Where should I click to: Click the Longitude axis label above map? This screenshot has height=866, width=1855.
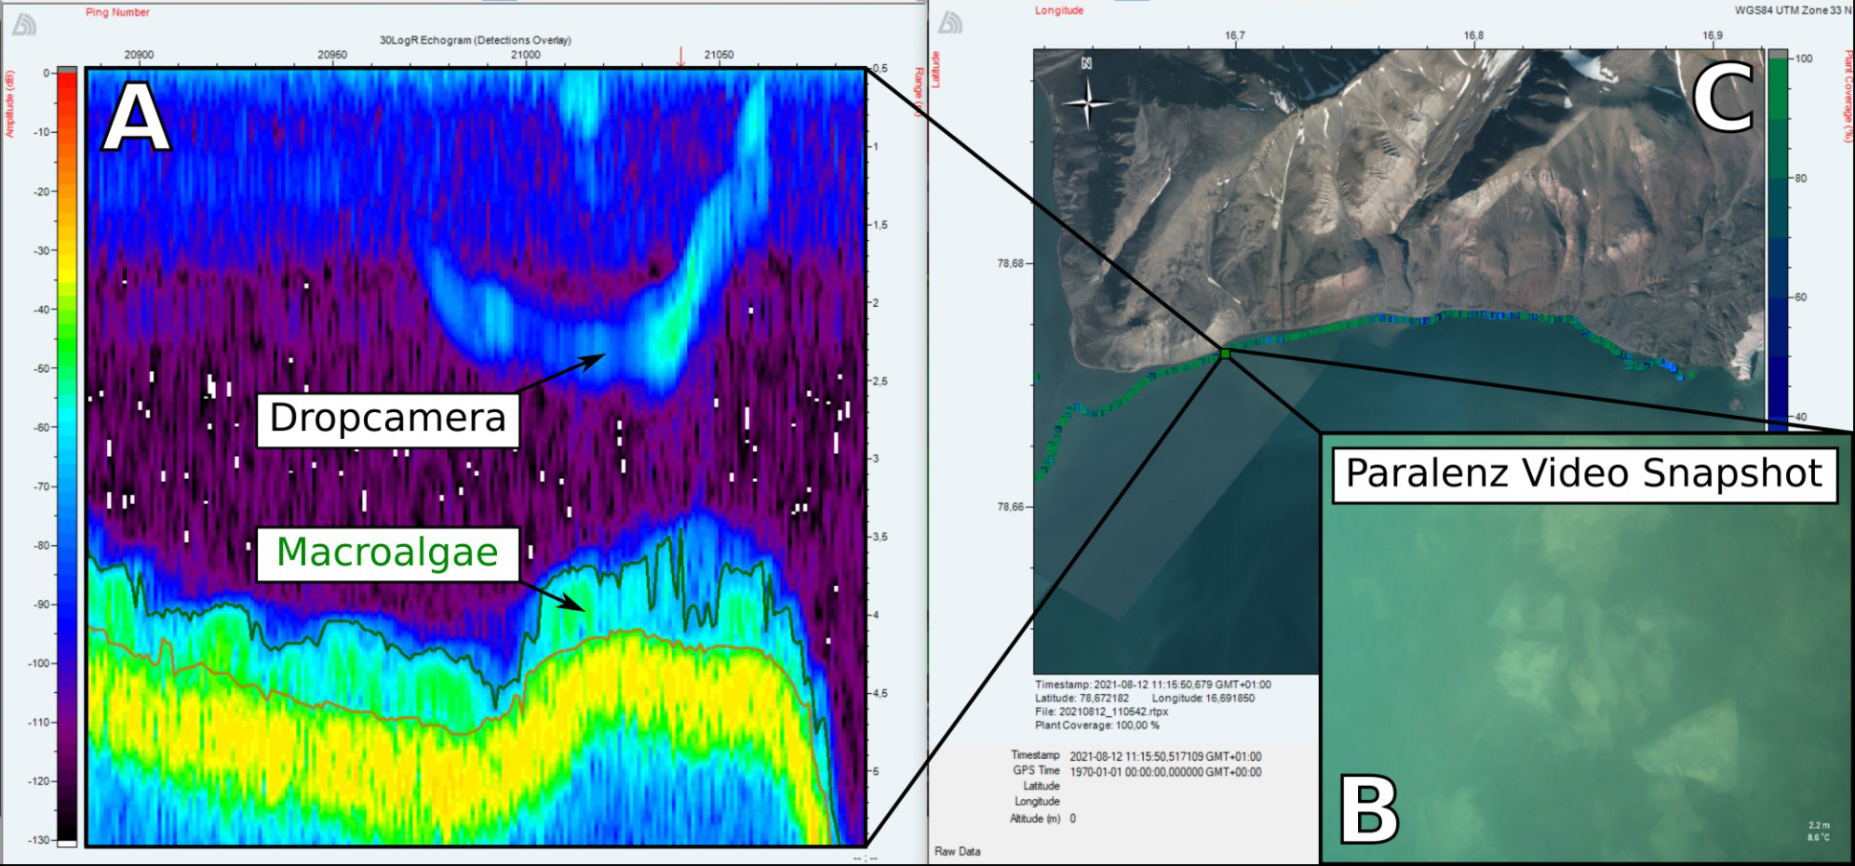1059,10
